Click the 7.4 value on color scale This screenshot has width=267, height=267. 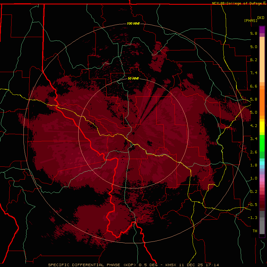click(254, 73)
